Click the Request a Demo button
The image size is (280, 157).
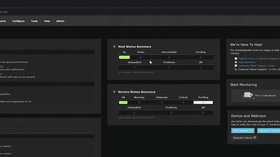244,138
